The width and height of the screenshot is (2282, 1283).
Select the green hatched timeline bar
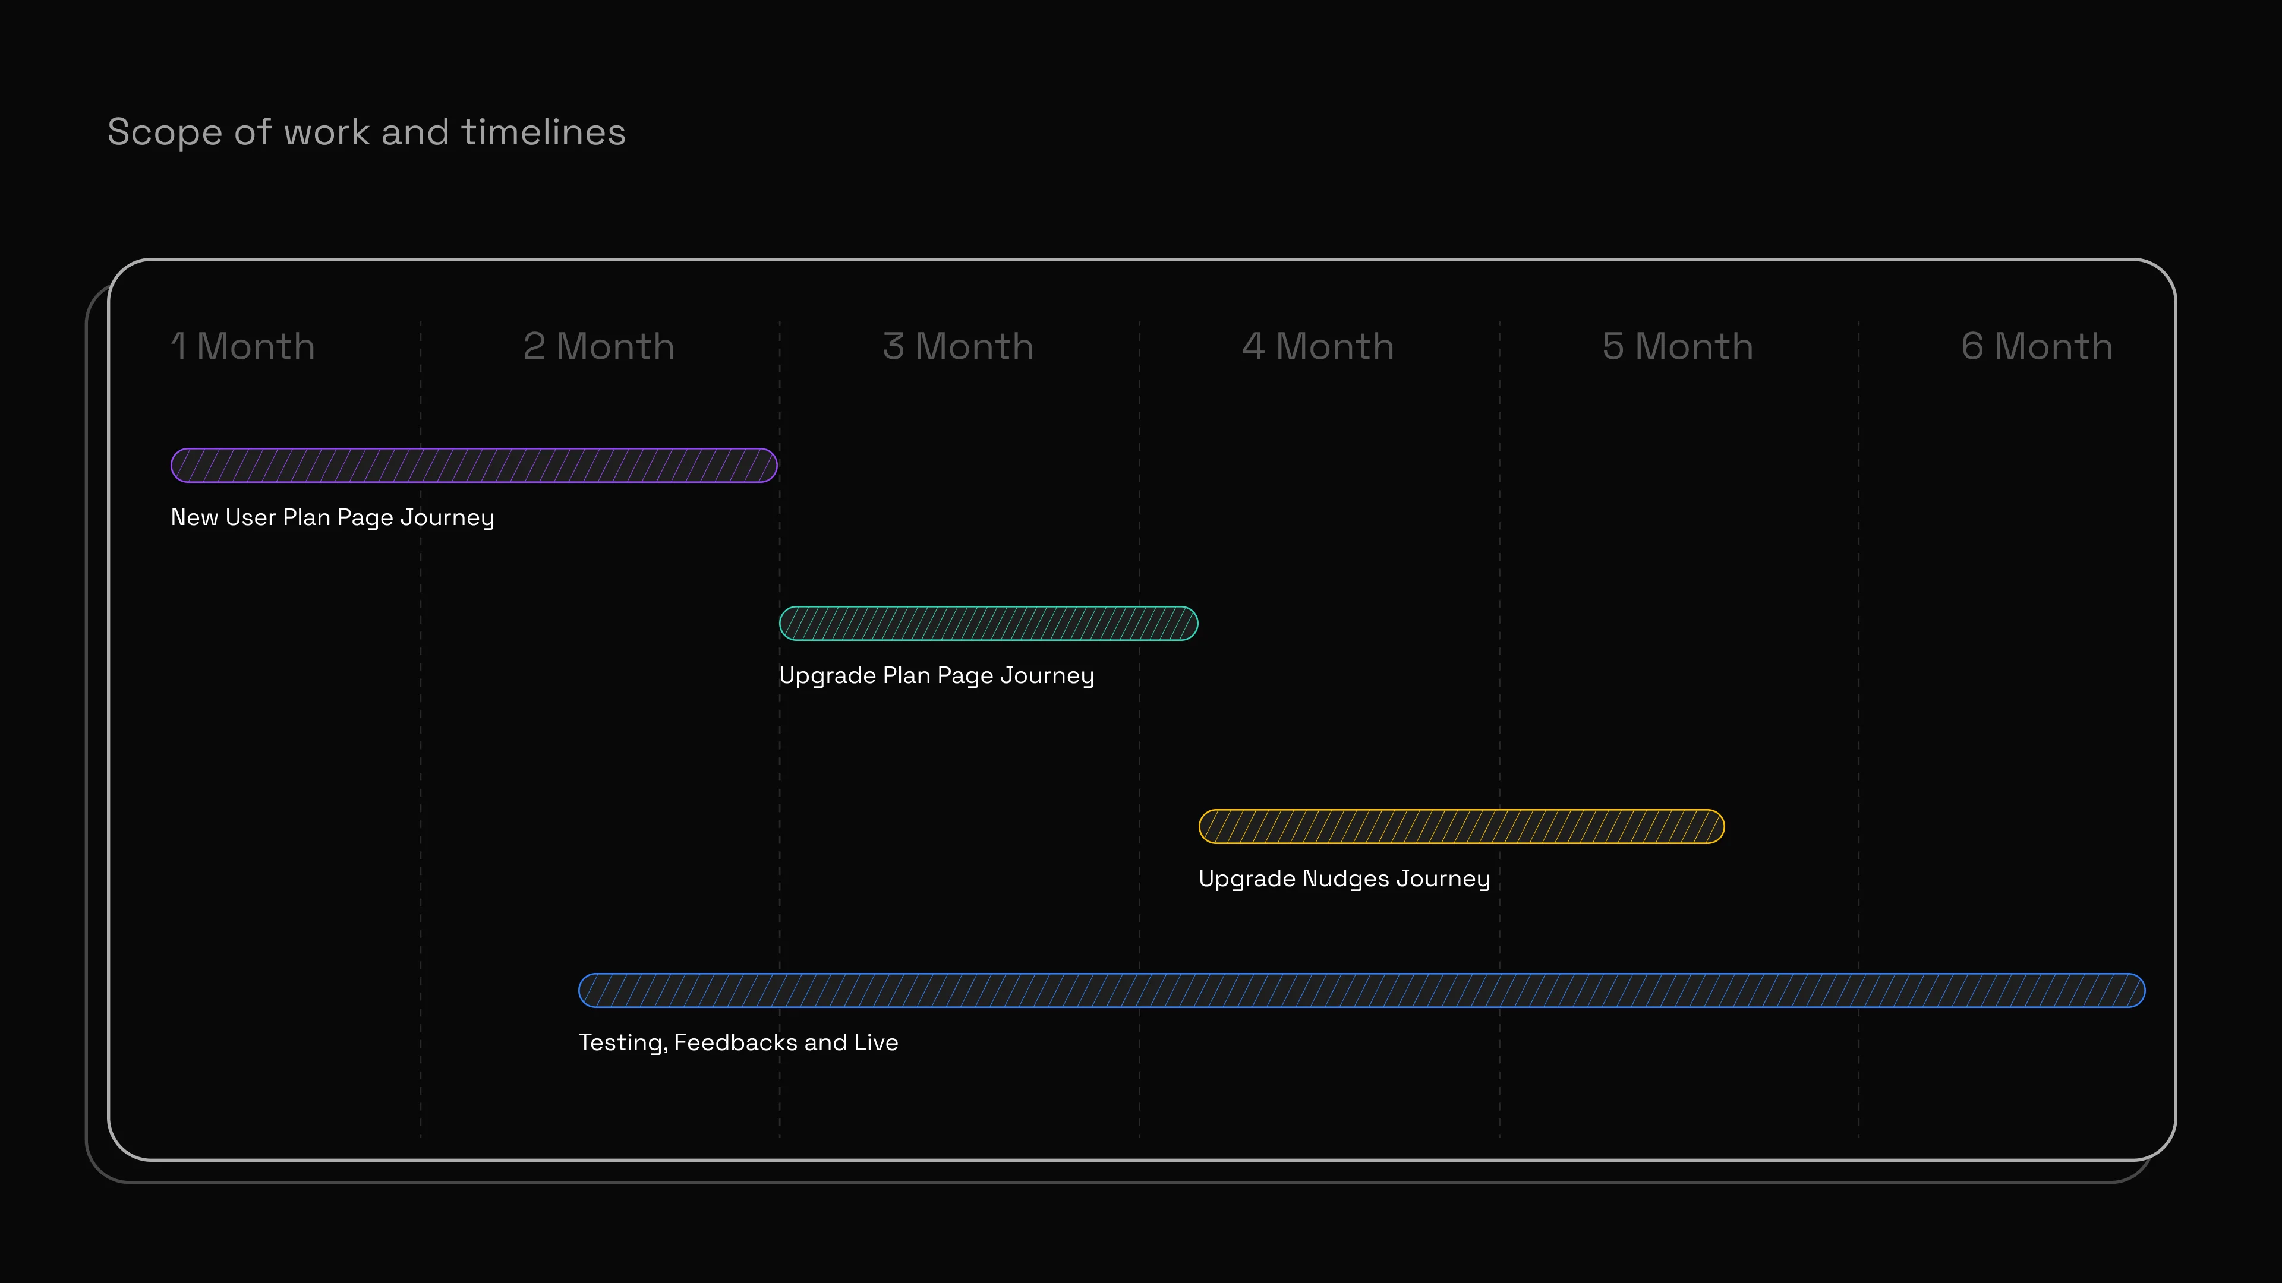tap(989, 623)
